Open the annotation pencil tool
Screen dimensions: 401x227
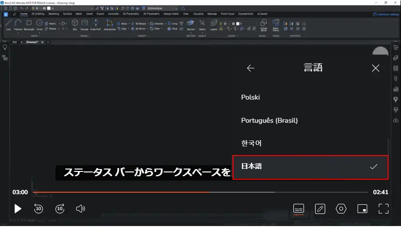tap(320, 209)
